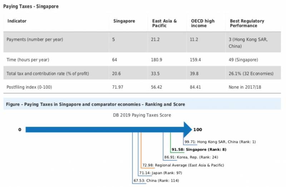This screenshot has width=286, height=187.
Task: Click the "East Asia & Pacific" column header
Action: click(162, 23)
